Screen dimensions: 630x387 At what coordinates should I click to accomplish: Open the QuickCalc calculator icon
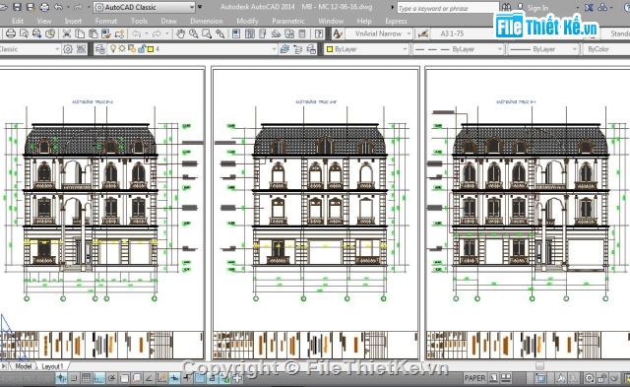302,33
